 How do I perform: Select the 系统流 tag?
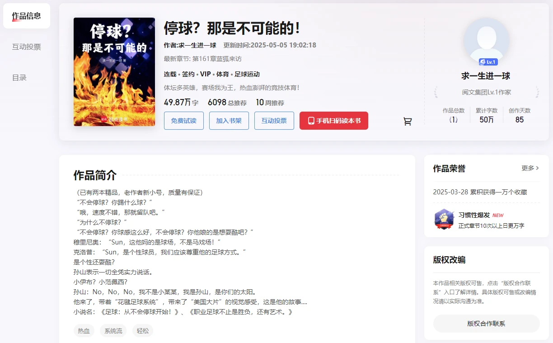click(x=113, y=330)
